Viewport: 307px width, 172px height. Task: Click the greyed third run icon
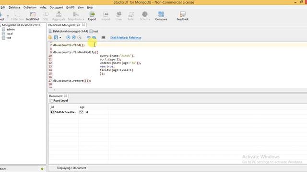79,37
